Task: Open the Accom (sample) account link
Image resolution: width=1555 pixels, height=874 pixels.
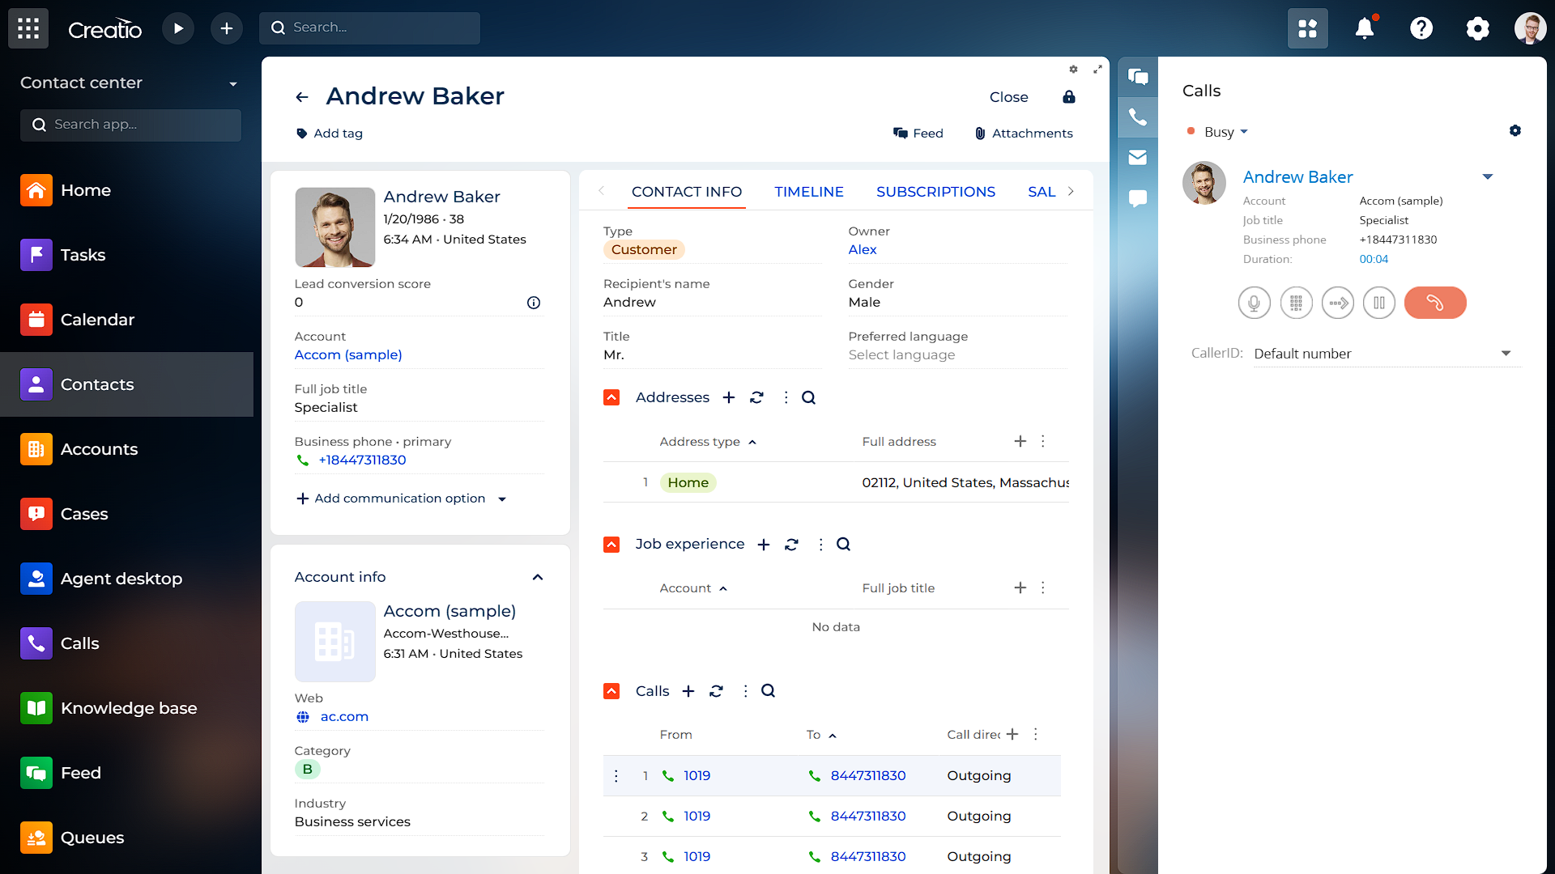Action: [348, 354]
